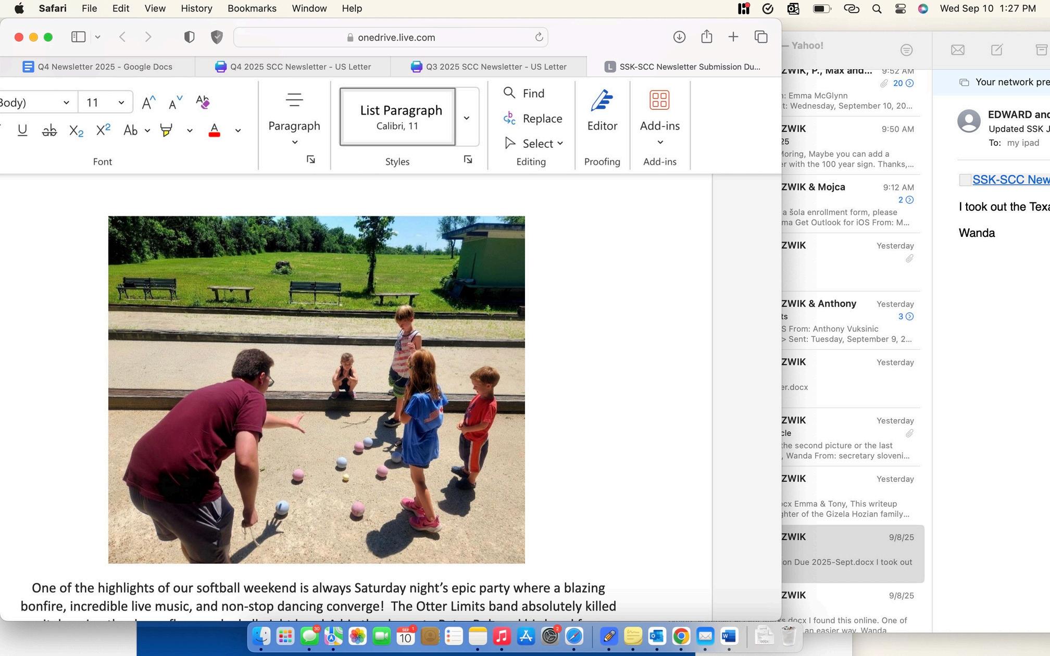
Task: Click Find in Editing group
Action: coord(524,93)
